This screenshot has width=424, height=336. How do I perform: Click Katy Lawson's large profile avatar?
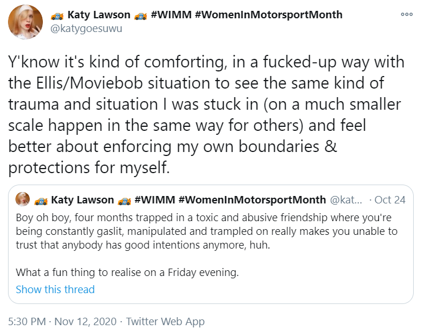(x=25, y=22)
